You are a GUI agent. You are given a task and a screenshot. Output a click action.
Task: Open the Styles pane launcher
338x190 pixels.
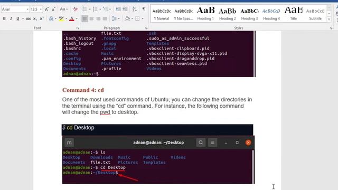point(331,28)
